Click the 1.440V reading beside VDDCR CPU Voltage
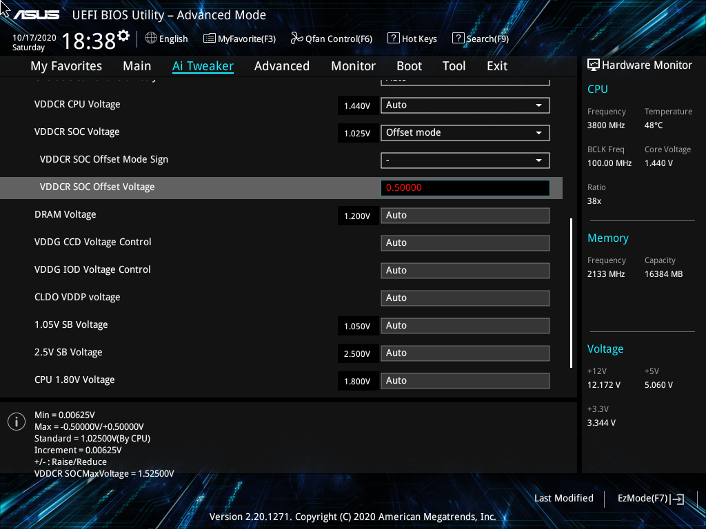706x529 pixels. click(358, 105)
